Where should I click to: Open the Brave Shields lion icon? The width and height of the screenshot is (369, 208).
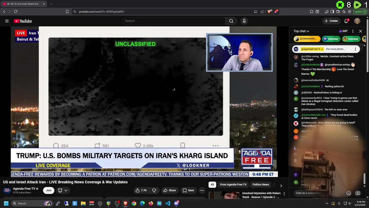[269, 12]
